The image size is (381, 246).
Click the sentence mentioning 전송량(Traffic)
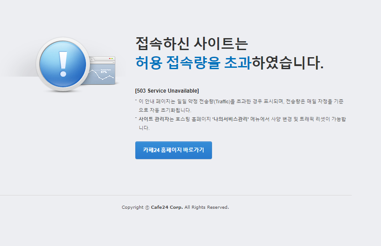point(241,105)
